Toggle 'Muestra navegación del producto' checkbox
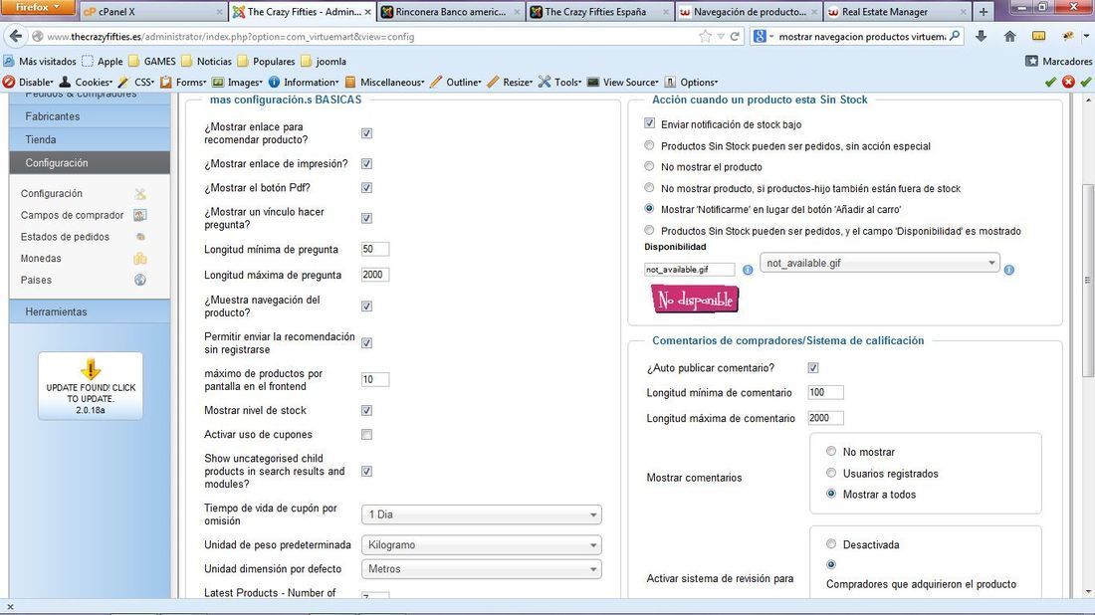1095x615 pixels. [366, 307]
